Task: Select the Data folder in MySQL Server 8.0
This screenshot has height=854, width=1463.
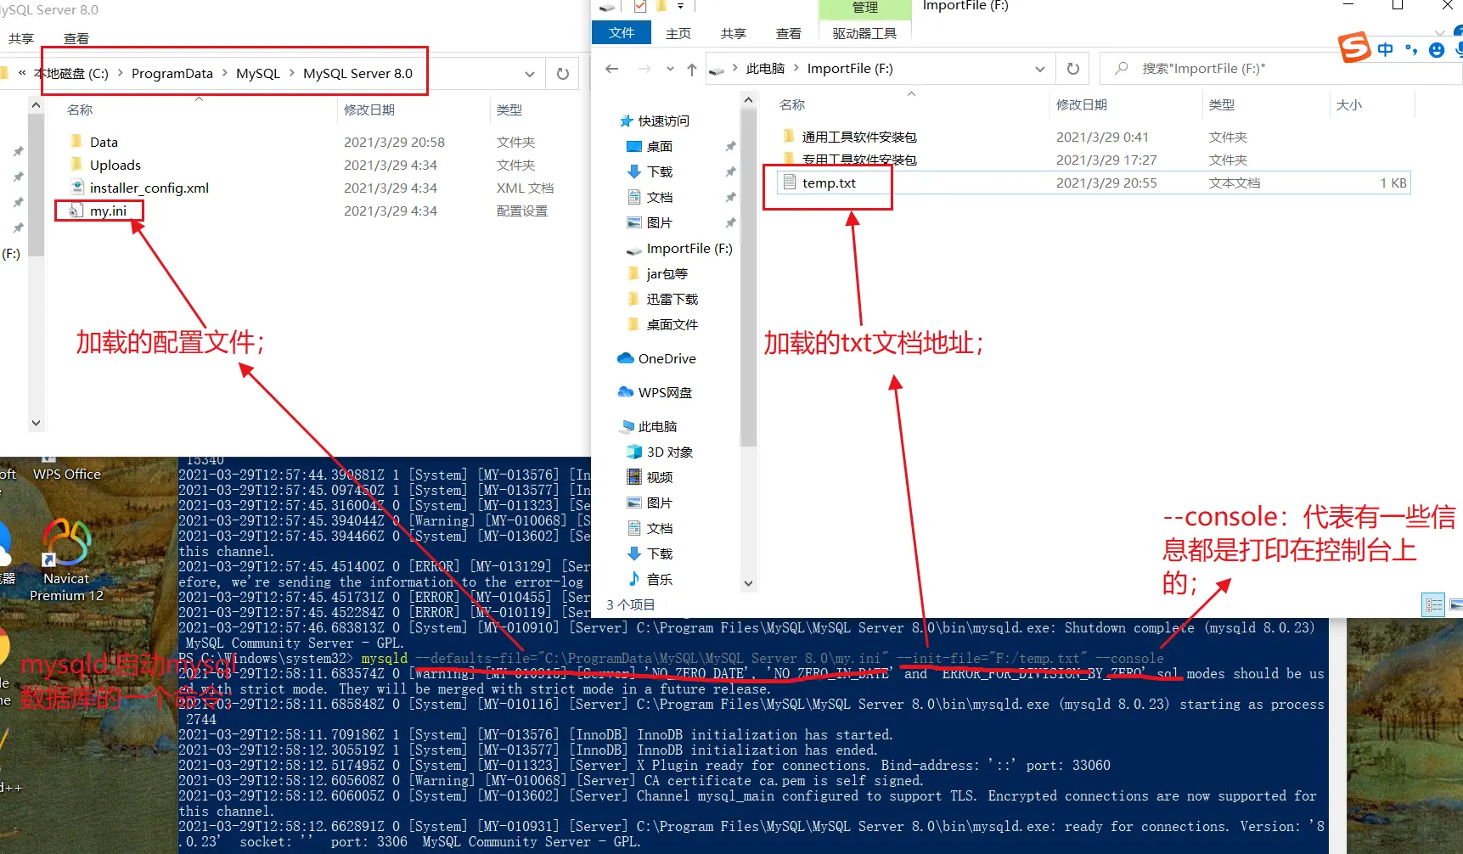Action: (x=94, y=142)
